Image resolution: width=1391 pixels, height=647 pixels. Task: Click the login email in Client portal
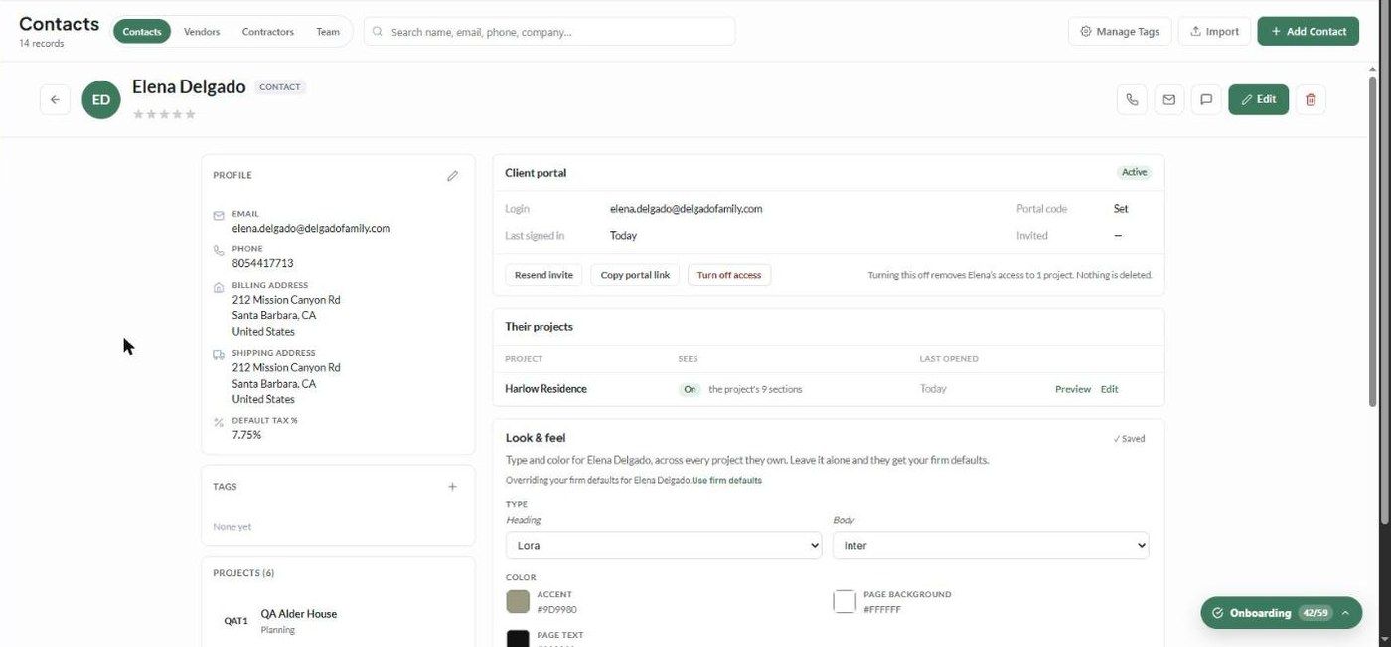tap(686, 209)
